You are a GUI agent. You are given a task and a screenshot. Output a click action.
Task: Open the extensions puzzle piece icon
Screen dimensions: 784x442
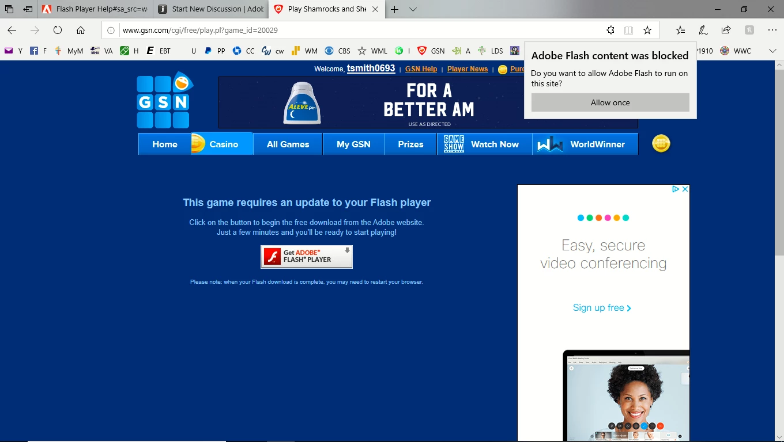coord(610,31)
